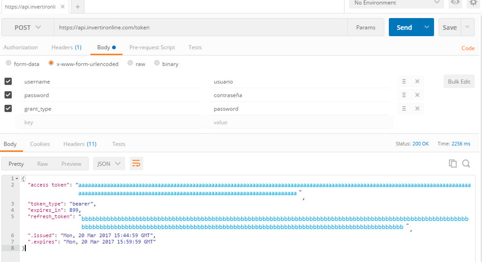
Task: Select the raw body type radio button
Action: click(x=131, y=64)
